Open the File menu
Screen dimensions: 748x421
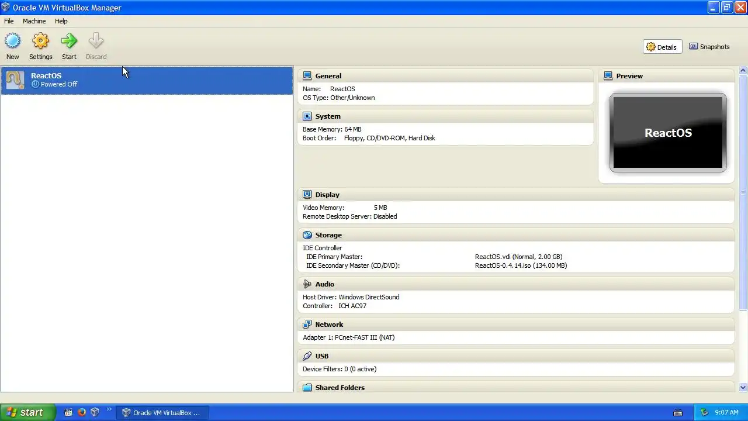[x=9, y=21]
